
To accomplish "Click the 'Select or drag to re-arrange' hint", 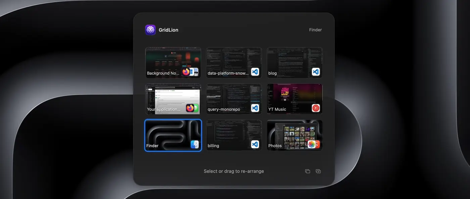I will [x=234, y=171].
